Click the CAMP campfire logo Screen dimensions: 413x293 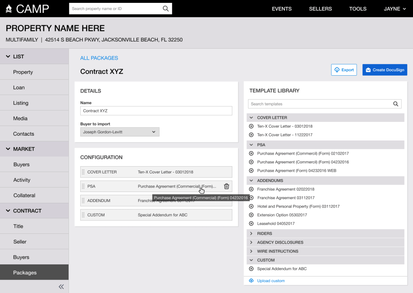click(x=9, y=8)
